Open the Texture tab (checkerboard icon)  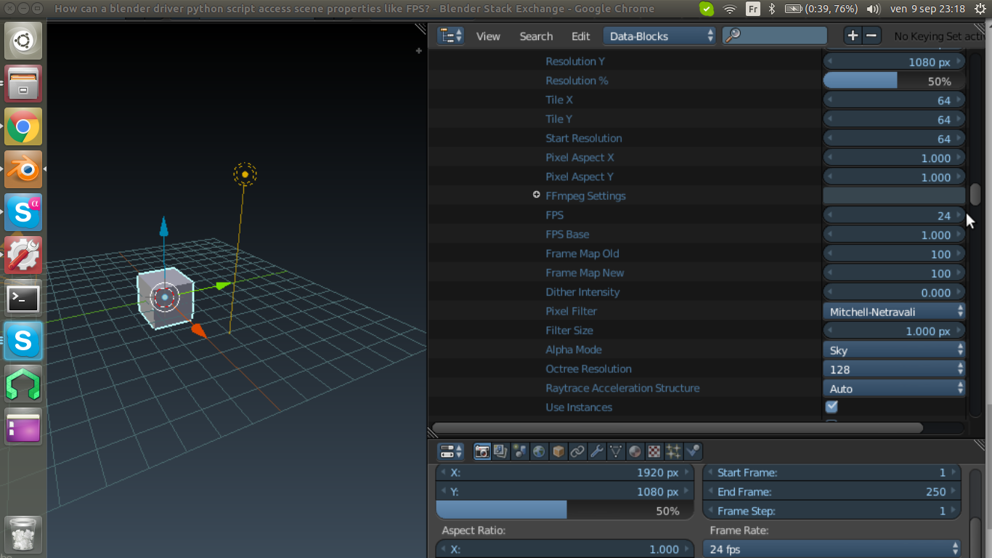coord(654,451)
